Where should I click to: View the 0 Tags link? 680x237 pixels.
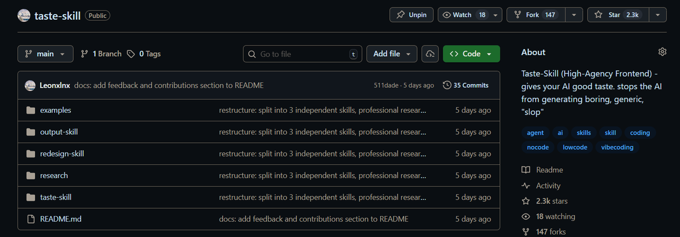[144, 54]
